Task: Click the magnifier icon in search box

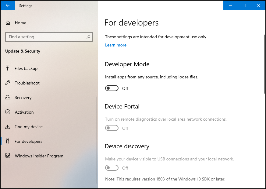Action: point(88,37)
